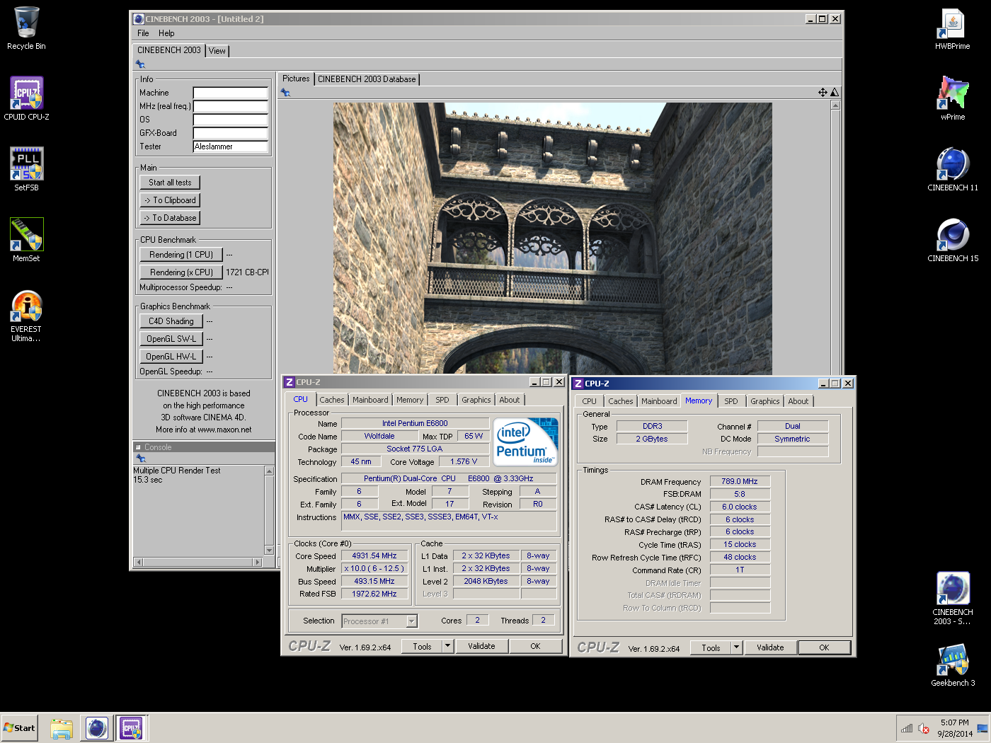Click Start all tests button
This screenshot has height=743, width=991.
(x=170, y=183)
